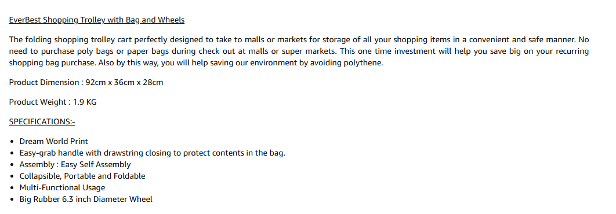The height and width of the screenshot is (214, 616).
Task: Click the paragraph's first line about folding trolley
Action: pyautogui.click(x=299, y=39)
